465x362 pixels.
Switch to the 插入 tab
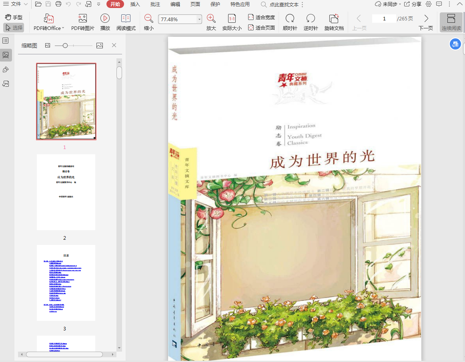click(x=135, y=4)
